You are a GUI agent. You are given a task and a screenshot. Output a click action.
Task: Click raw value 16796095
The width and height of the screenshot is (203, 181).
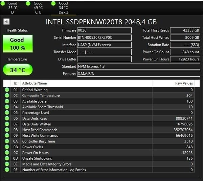184,124
